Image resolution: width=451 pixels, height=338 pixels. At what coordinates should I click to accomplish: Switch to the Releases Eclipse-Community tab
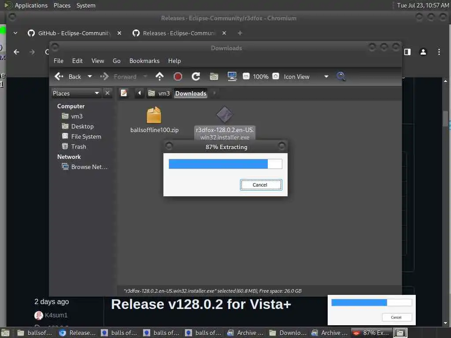coord(179,33)
